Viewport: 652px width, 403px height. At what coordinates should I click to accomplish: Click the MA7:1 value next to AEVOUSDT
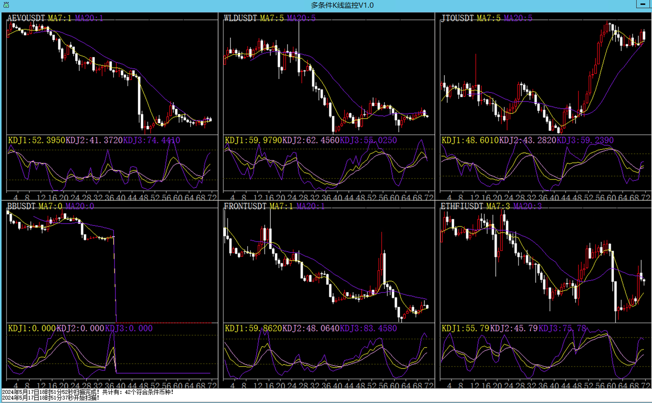point(60,18)
